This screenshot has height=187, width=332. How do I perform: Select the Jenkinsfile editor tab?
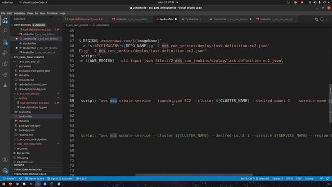click(166, 19)
